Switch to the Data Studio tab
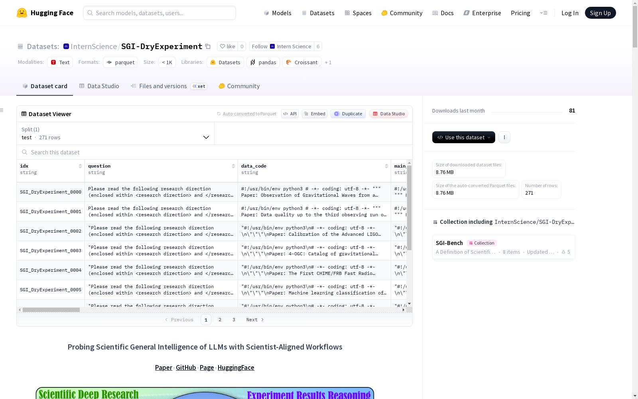638x399 pixels. 99,86
